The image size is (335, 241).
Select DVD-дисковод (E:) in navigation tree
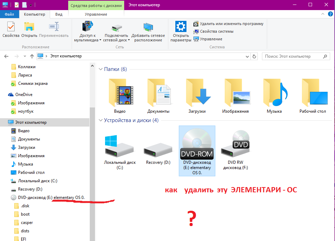(51, 198)
